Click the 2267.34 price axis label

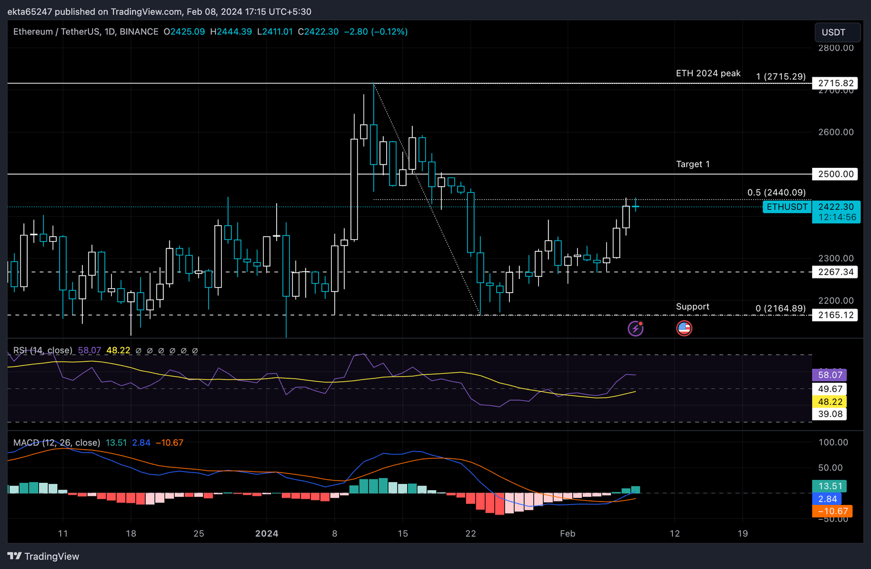pos(835,272)
